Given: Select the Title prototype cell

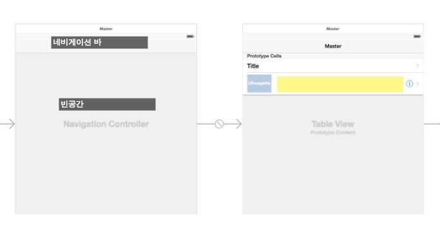Looking at the screenshot, I should click(x=333, y=66).
